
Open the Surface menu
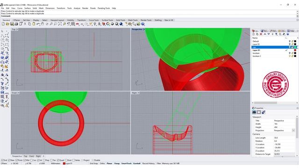27,8
